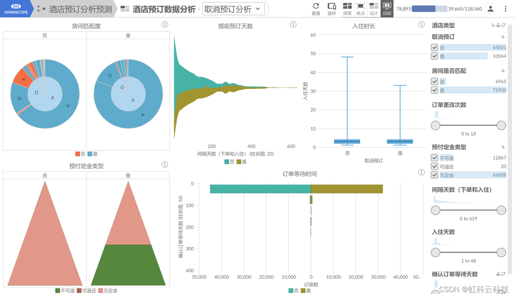Click the 否 box in 入住时长 boxplot
Screen dimensions: 515x297
tap(347, 141)
